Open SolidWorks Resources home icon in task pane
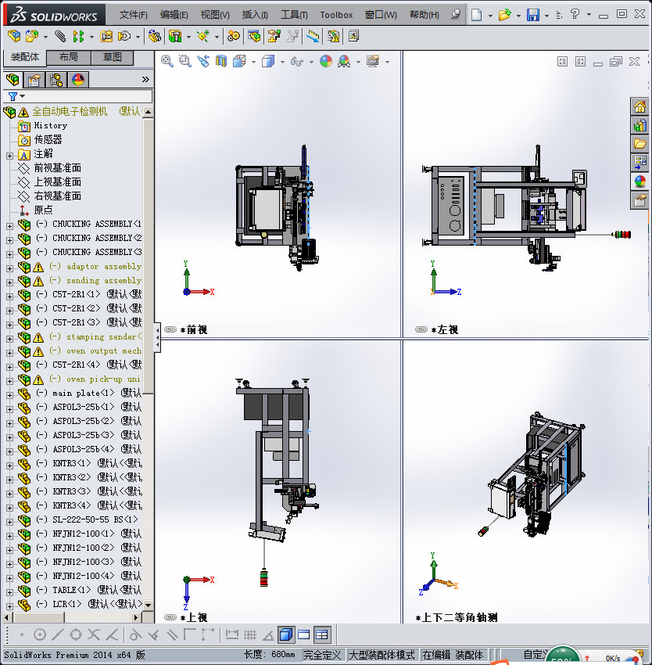 click(639, 106)
